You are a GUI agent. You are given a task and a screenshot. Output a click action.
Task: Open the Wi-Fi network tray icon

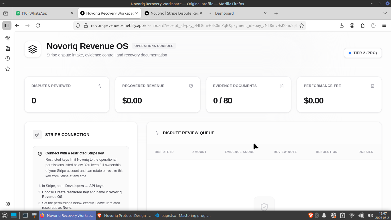(352, 215)
